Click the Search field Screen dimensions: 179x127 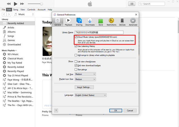152,4
